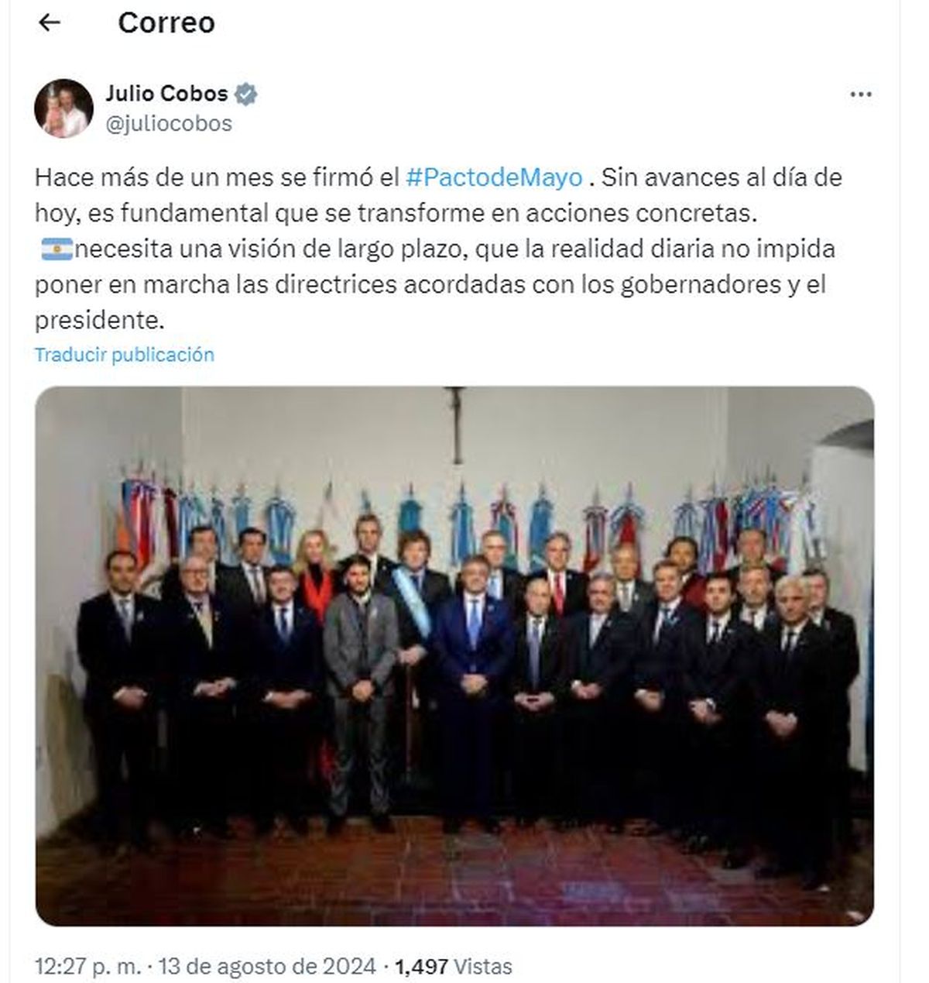Open the #PactodeMayo hashtag

pos(494,177)
